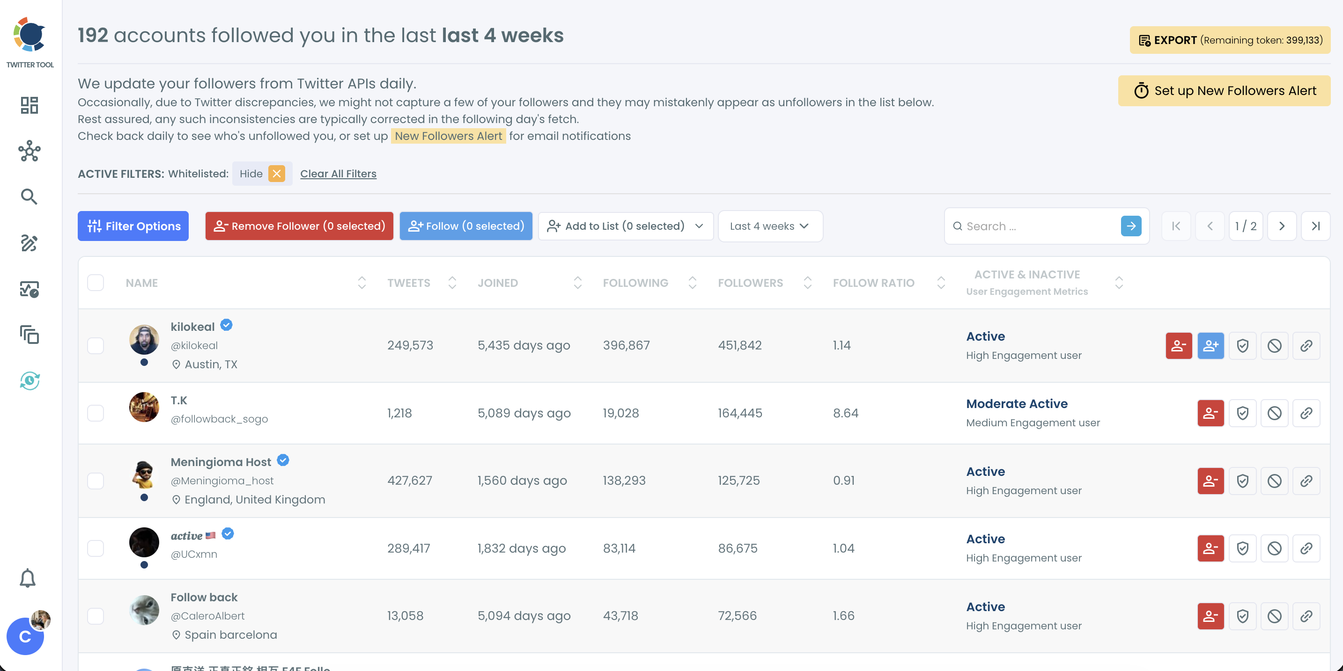Open the pencil compose icon in sidebar

[29, 243]
